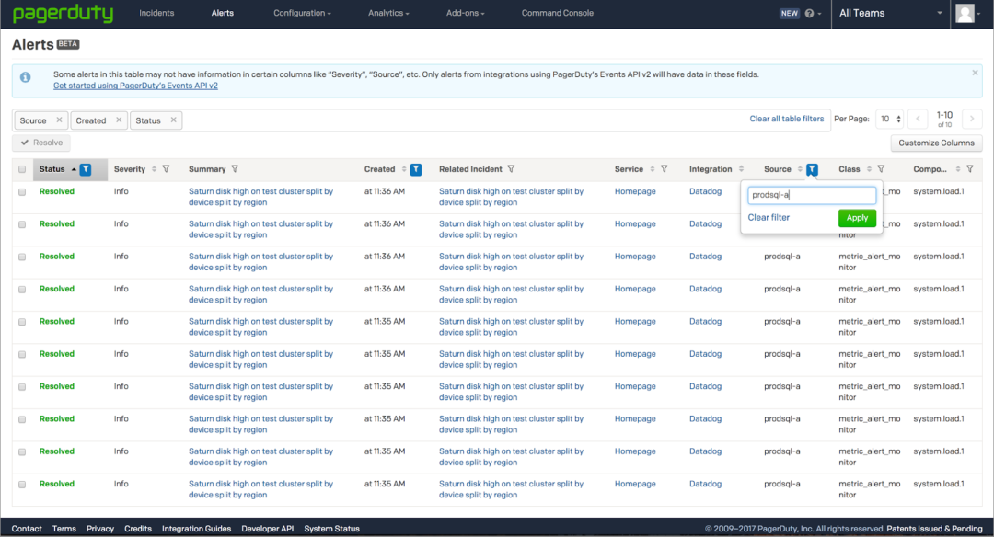This screenshot has width=994, height=537.
Task: Click inside the Source filter text field
Action: [x=811, y=195]
